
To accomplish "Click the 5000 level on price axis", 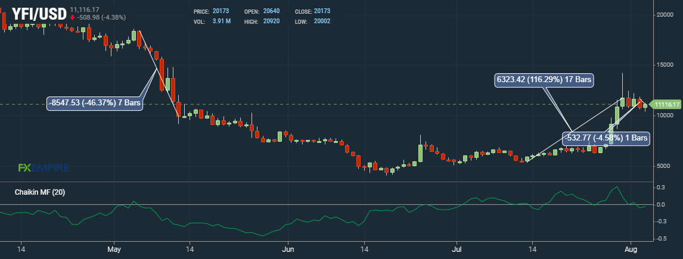I will 663,166.
